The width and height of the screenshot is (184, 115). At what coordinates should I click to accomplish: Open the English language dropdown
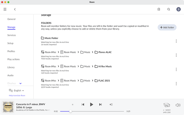(x=19, y=91)
